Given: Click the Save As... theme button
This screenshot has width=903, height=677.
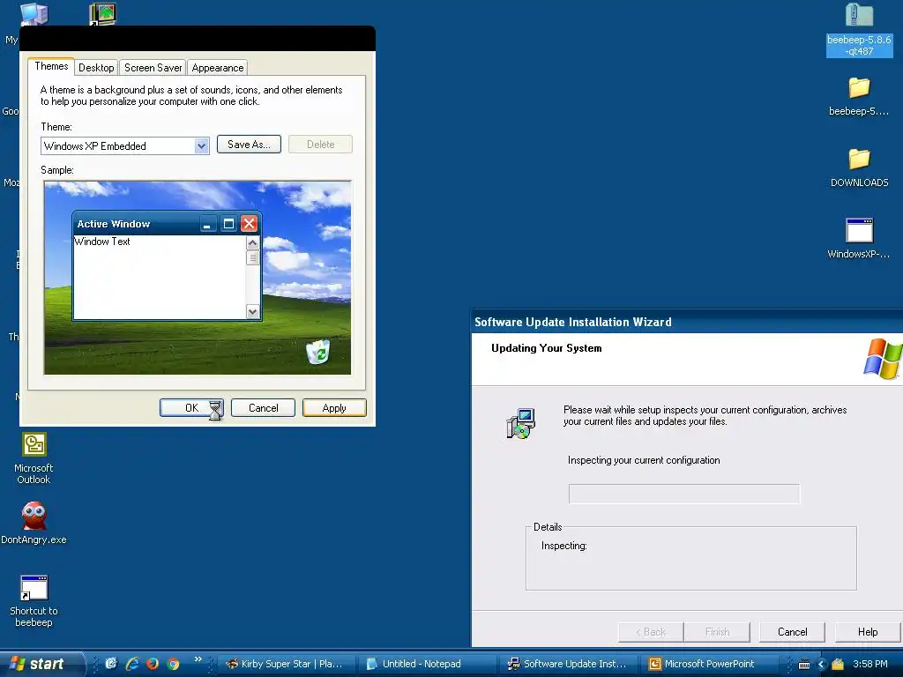Looking at the screenshot, I should [249, 145].
